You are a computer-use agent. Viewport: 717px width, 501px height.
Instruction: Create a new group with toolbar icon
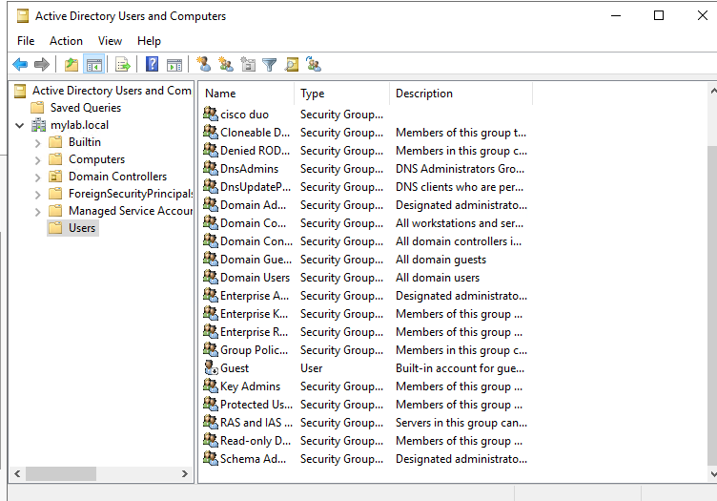point(226,64)
